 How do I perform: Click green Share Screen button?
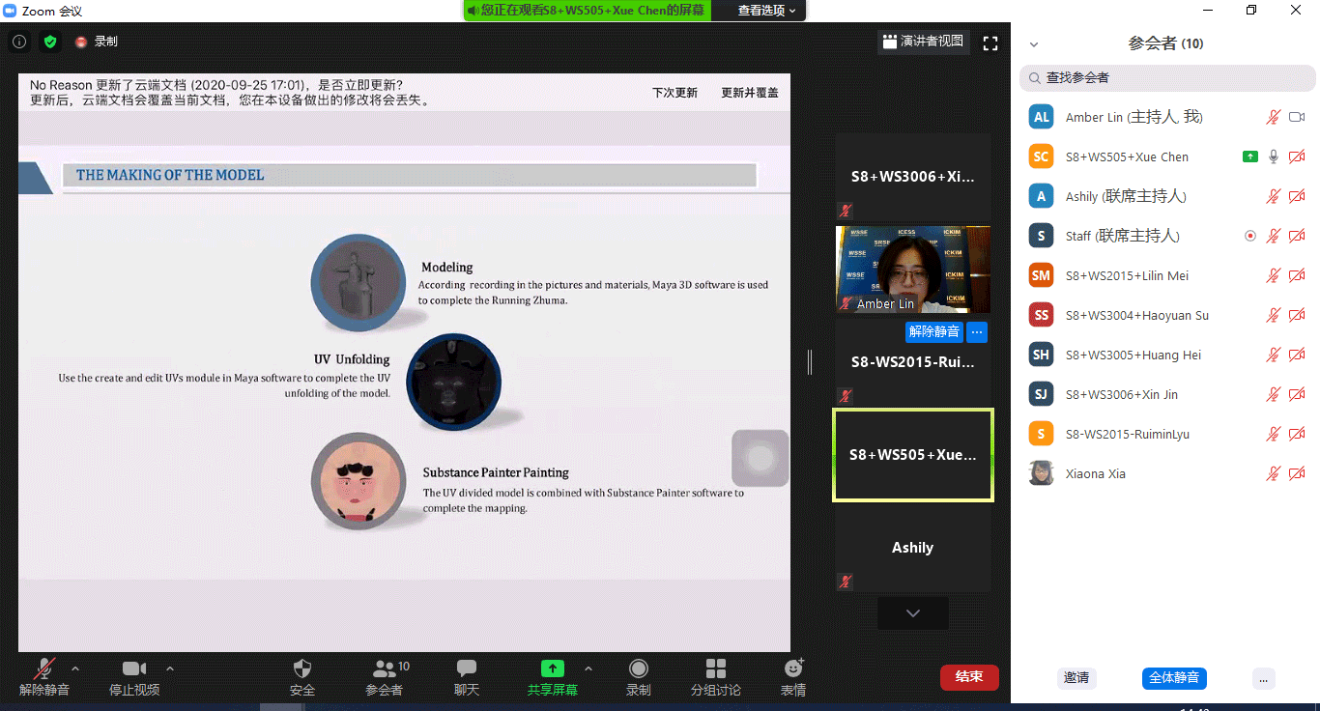[x=552, y=677]
